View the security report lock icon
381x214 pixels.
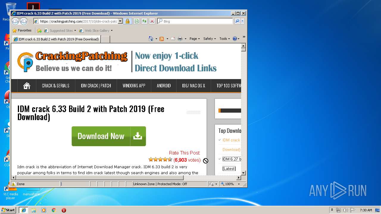coord(127,21)
